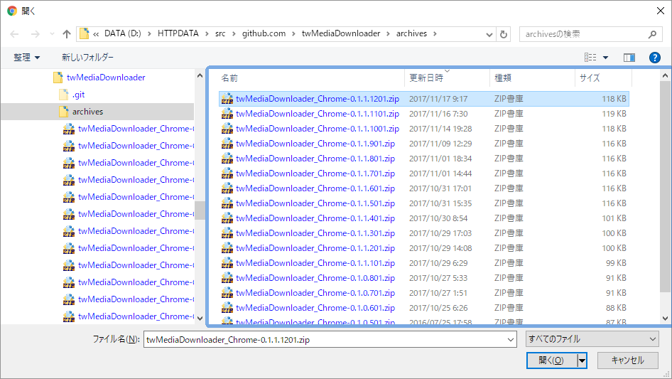
Task: Open recent locations dropdown near navigation arrows
Action: click(x=52, y=34)
